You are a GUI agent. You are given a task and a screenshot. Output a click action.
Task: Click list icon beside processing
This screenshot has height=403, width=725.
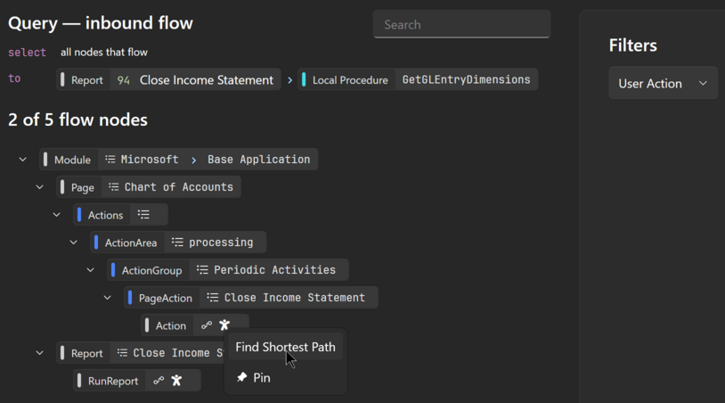177,242
